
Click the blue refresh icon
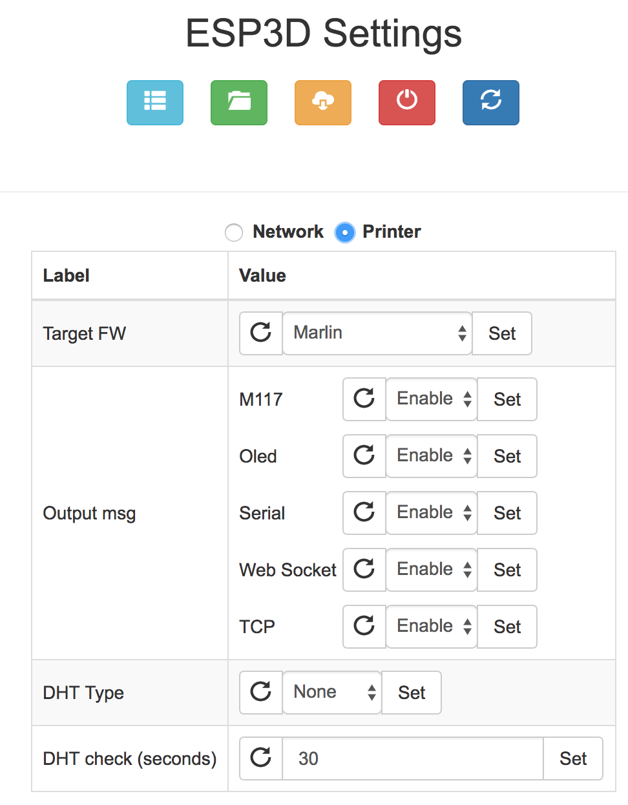tap(490, 103)
